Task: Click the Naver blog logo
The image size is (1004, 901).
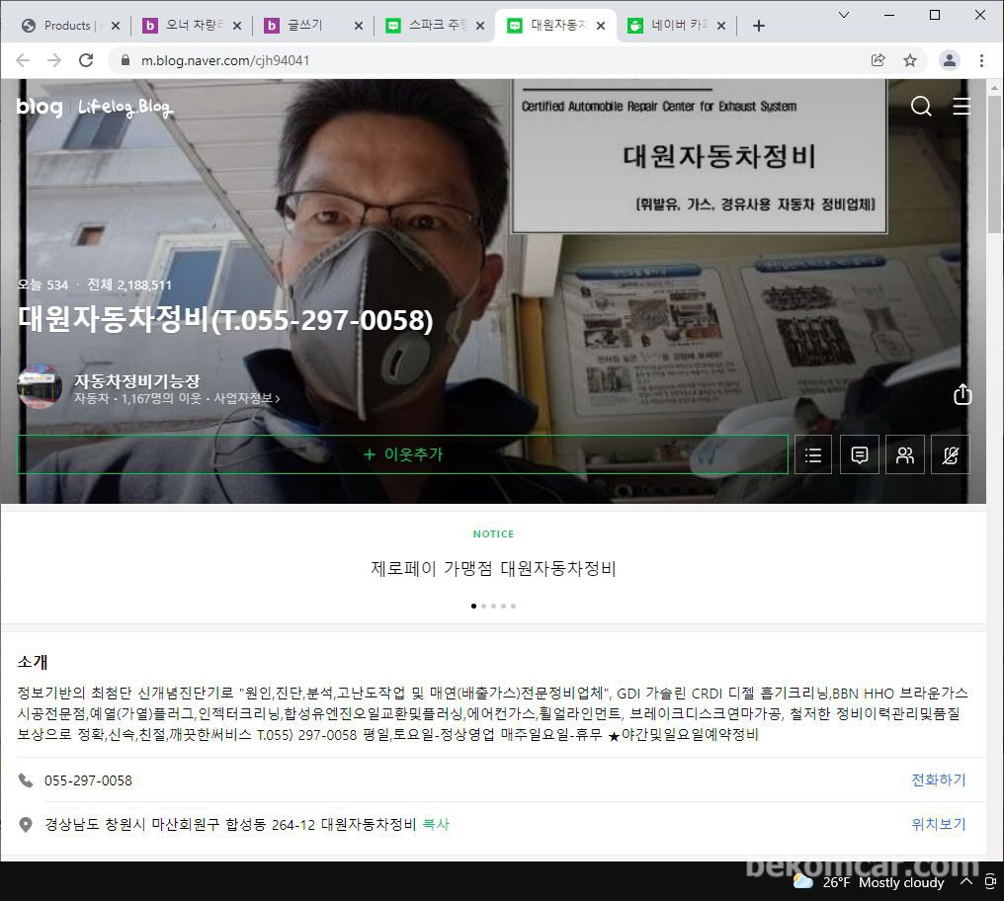Action: coord(40,107)
